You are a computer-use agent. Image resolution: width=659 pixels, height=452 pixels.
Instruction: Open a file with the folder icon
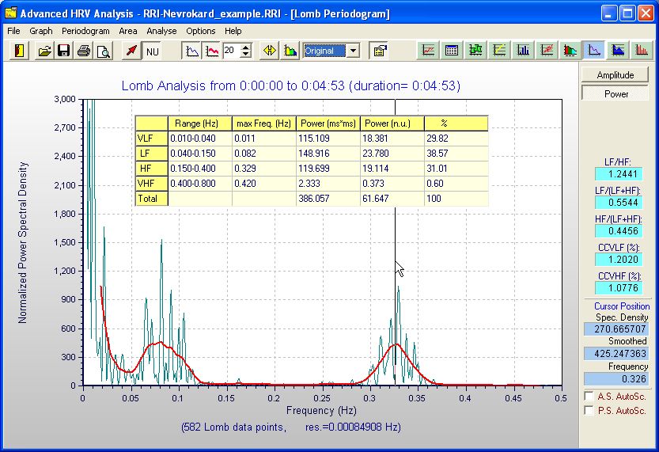click(45, 51)
